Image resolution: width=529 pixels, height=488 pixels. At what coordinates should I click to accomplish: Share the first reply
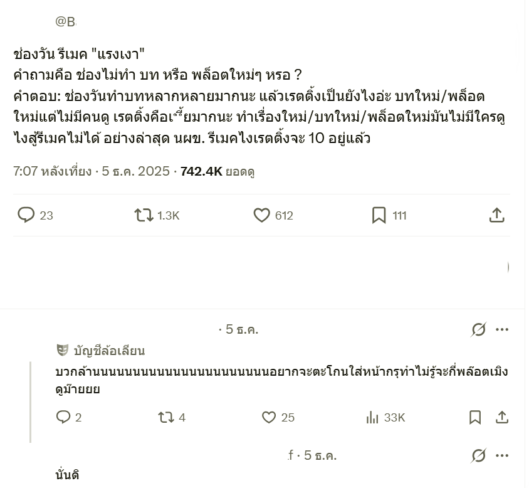(502, 417)
